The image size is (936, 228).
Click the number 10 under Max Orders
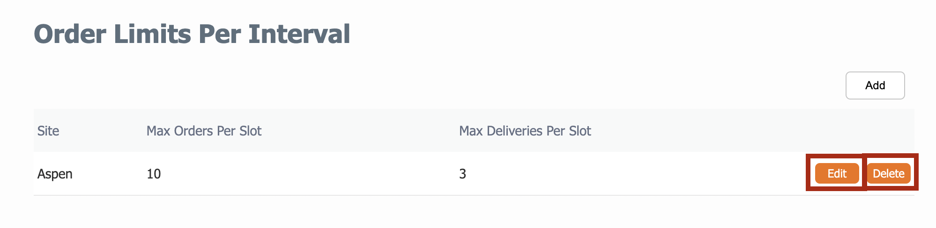click(x=154, y=174)
